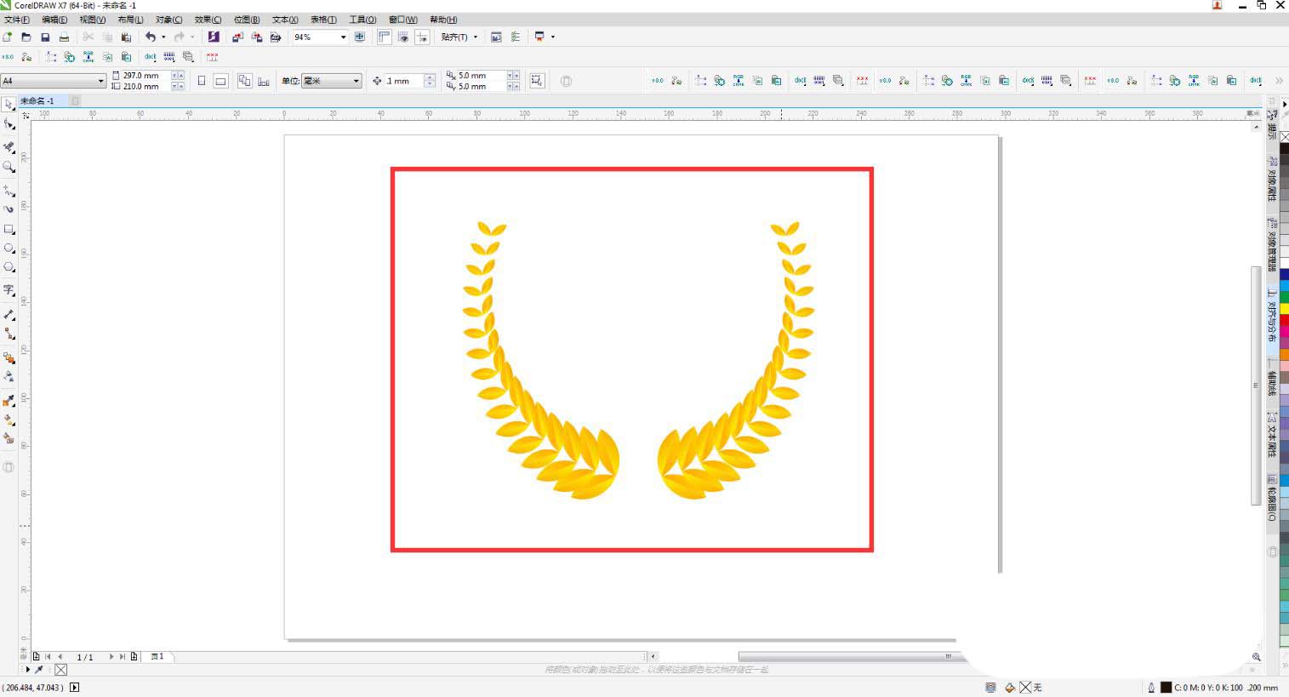
Task: Open the 编辑(E) menu
Action: click(54, 20)
